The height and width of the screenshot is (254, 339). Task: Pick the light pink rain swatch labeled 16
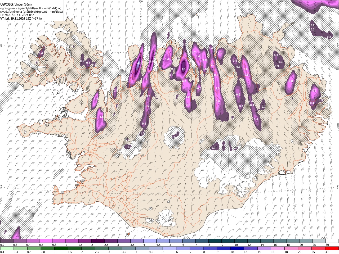(x=278, y=248)
